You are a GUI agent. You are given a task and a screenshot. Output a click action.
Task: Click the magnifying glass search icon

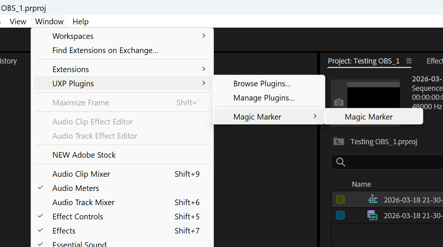pyautogui.click(x=341, y=162)
